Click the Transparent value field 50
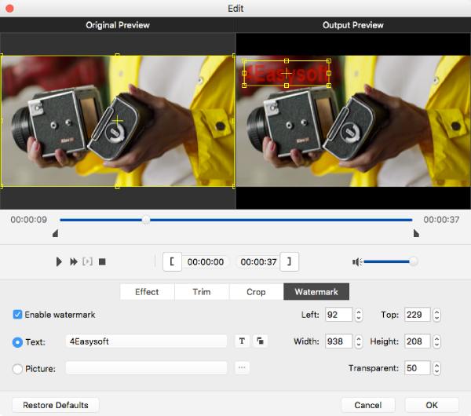This screenshot has height=416, width=471. (418, 368)
